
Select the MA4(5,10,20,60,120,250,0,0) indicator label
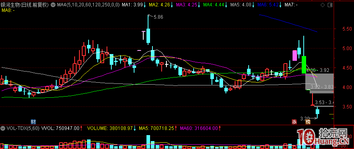88,5
